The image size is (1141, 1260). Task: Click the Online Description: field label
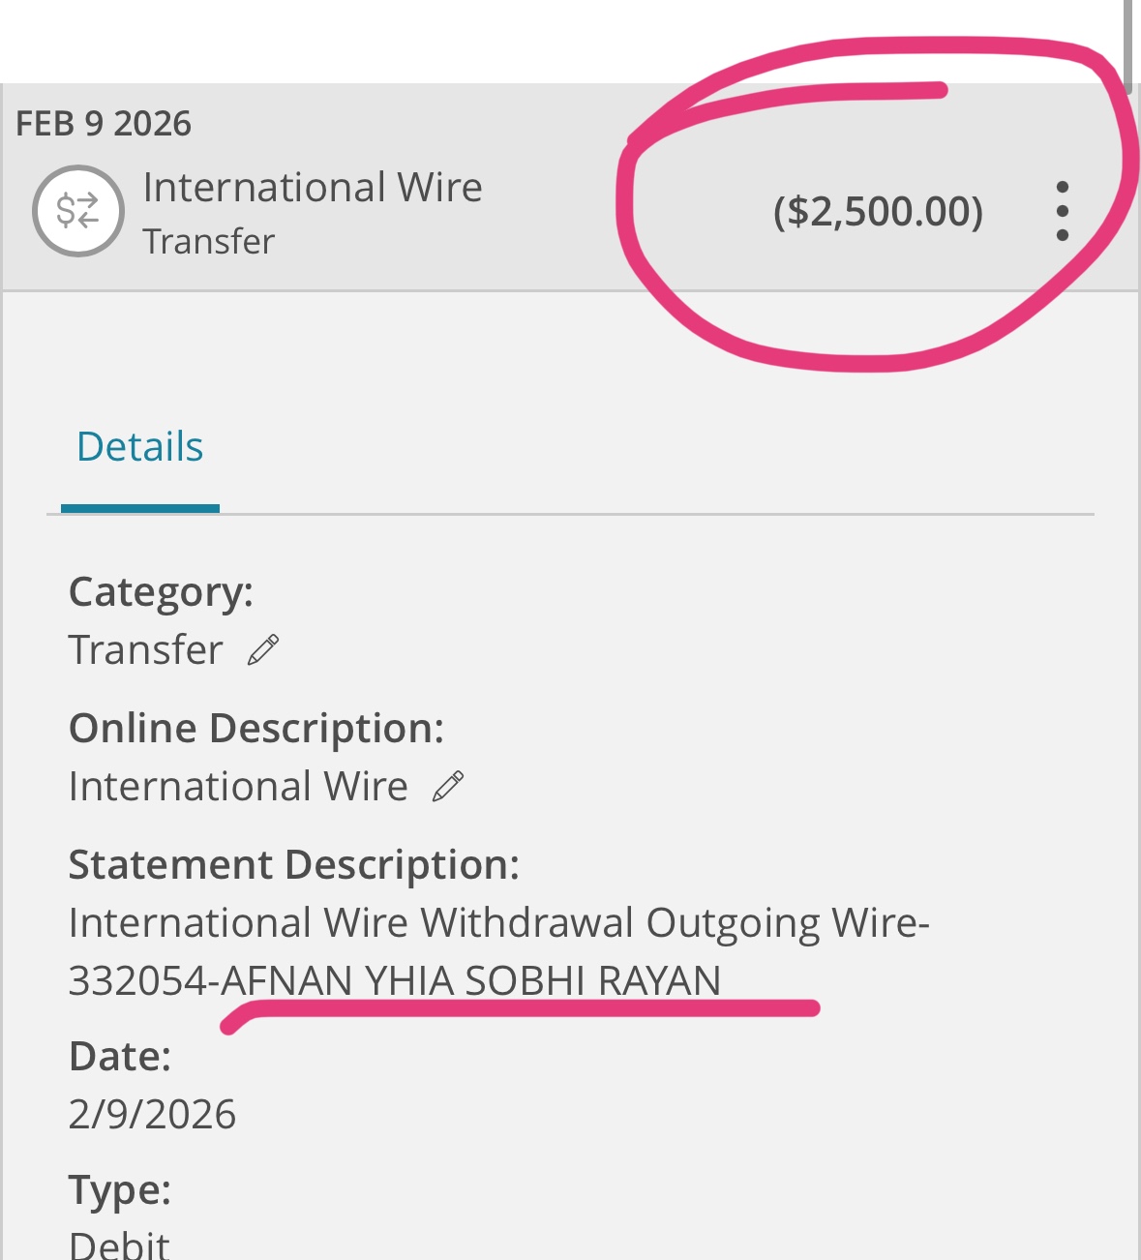click(x=256, y=729)
